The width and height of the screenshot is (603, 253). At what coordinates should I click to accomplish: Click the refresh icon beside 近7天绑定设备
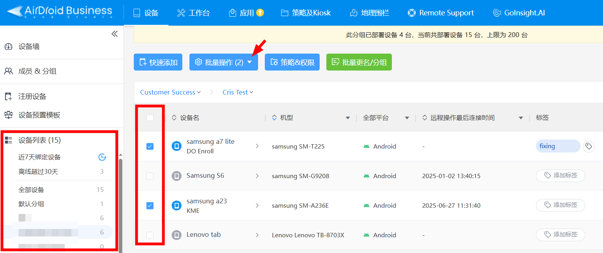(102, 157)
